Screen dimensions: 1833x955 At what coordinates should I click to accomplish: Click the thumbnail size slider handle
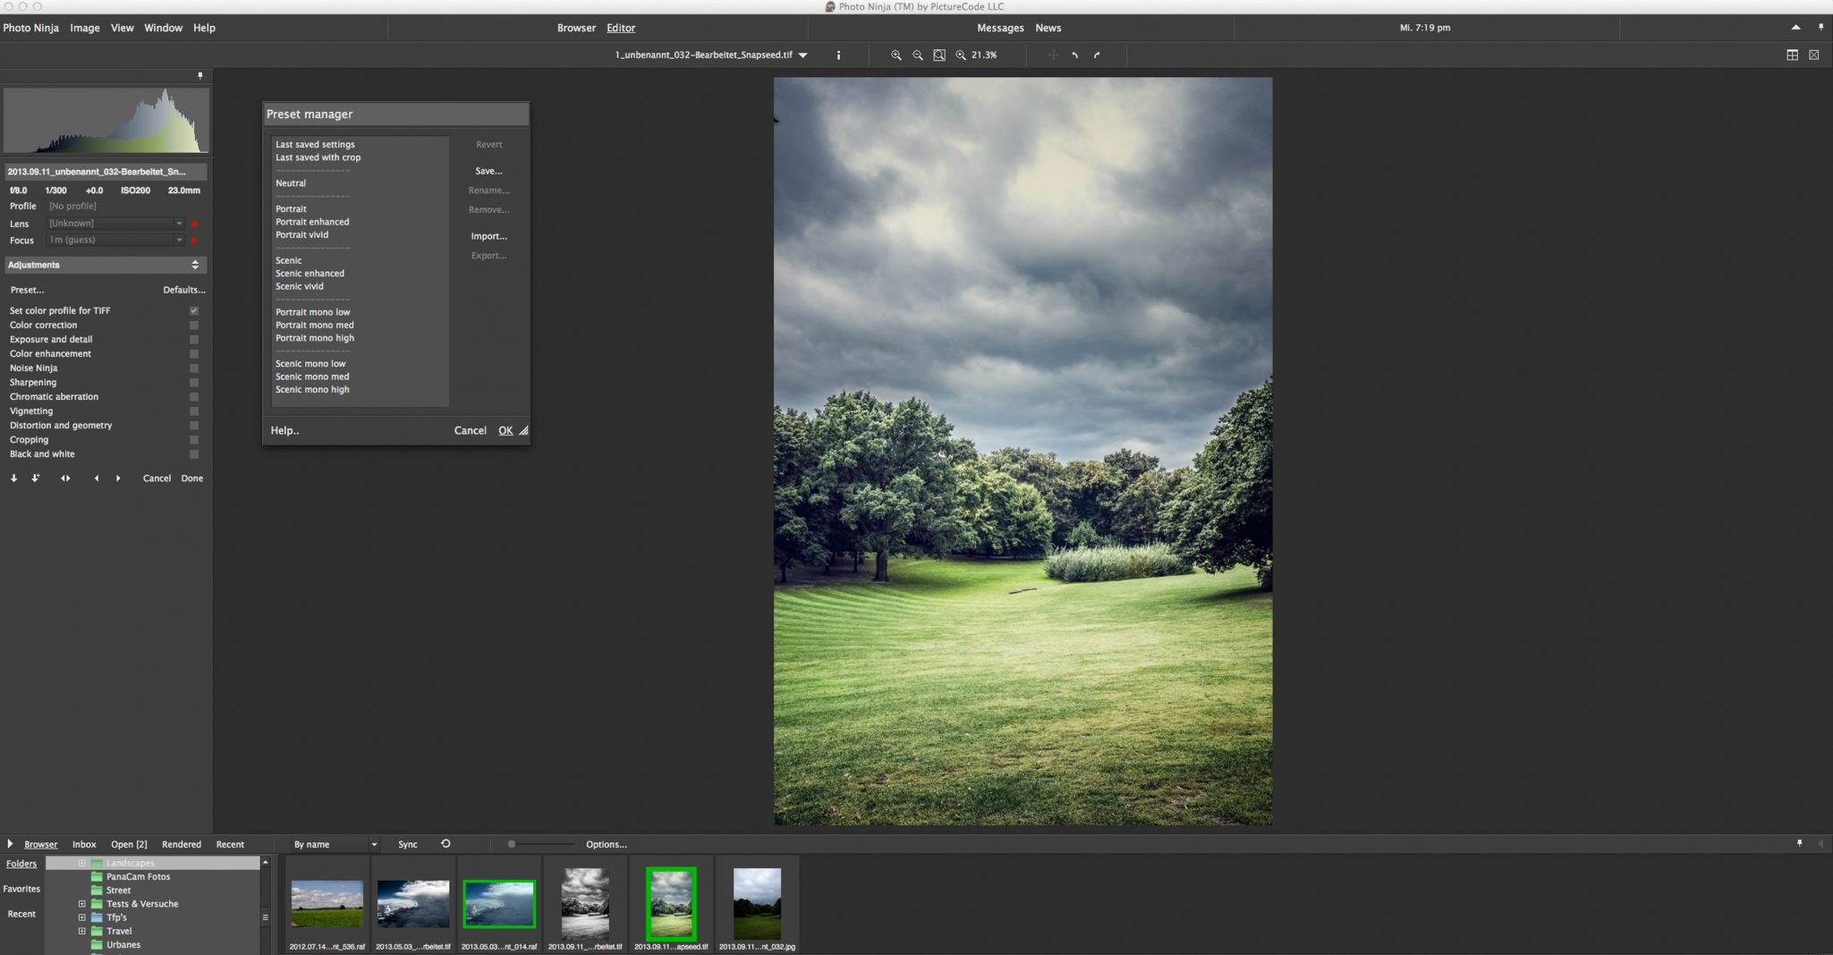[512, 844]
